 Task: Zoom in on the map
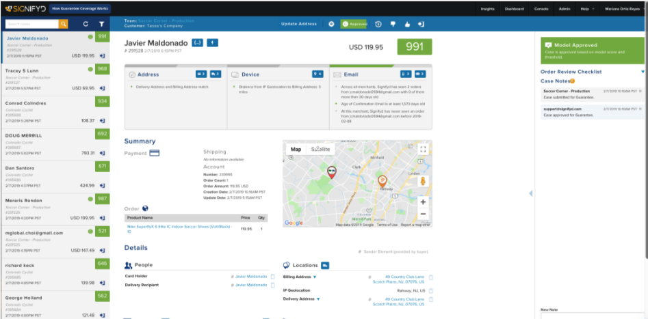pyautogui.click(x=423, y=202)
